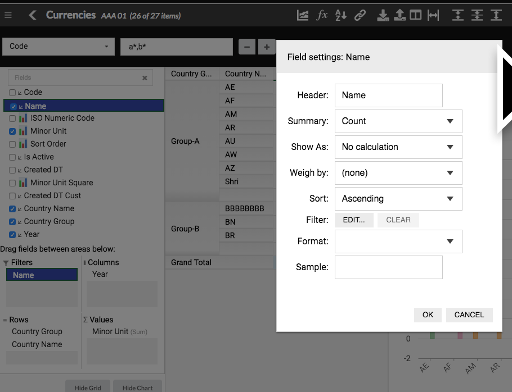Select Country Name in Rows area
512x392 pixels.
(37, 344)
